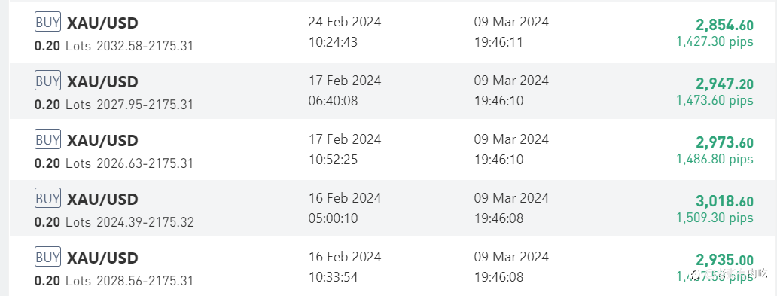The width and height of the screenshot is (777, 296).
Task: Select the 2,973.60 profit value
Action: (724, 143)
